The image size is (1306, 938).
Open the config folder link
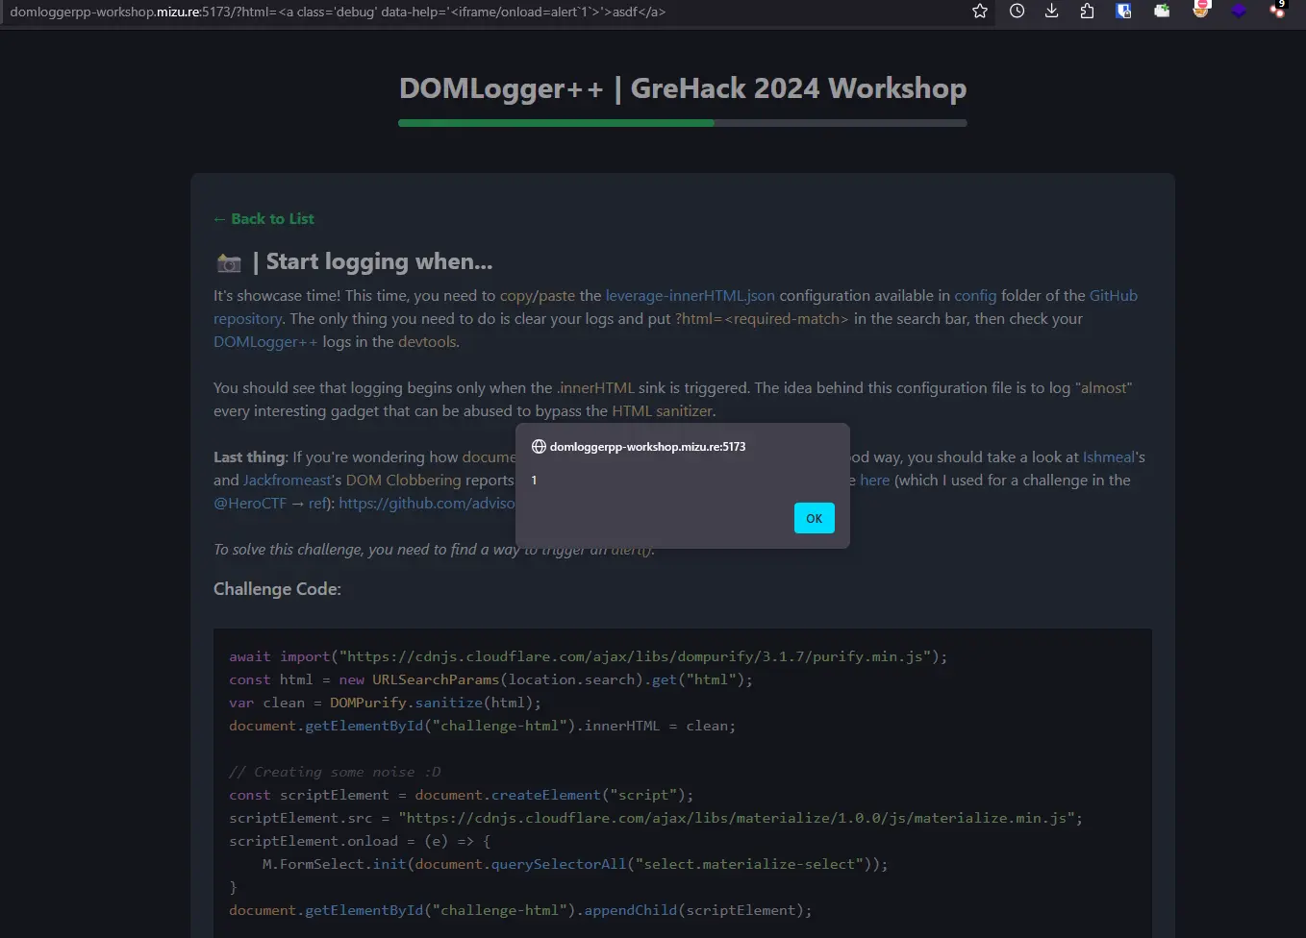[x=974, y=296]
